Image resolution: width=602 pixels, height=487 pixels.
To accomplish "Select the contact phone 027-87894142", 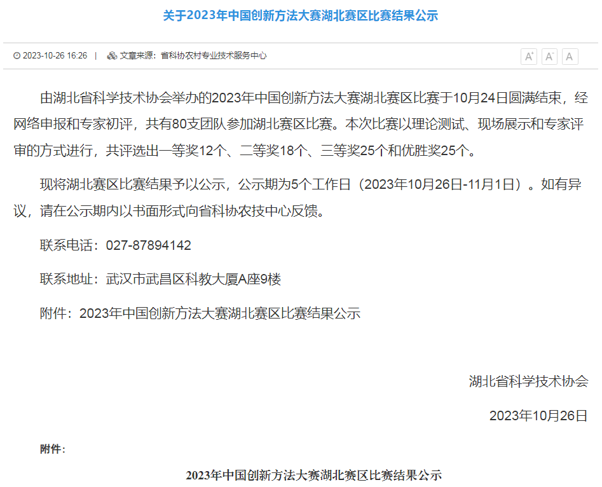I will tap(148, 245).
